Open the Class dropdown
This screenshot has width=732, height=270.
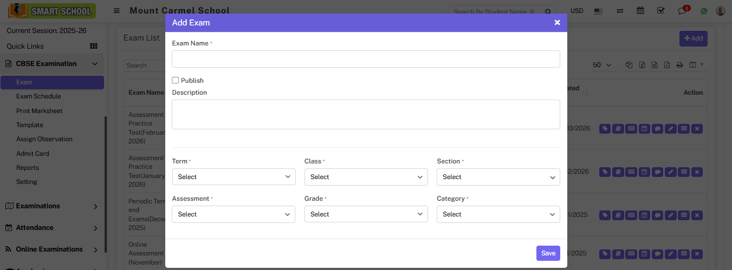366,177
